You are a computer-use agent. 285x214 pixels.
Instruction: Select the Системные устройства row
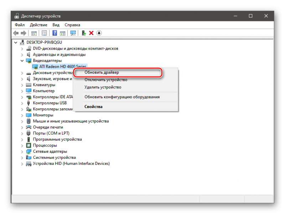tap(55, 157)
